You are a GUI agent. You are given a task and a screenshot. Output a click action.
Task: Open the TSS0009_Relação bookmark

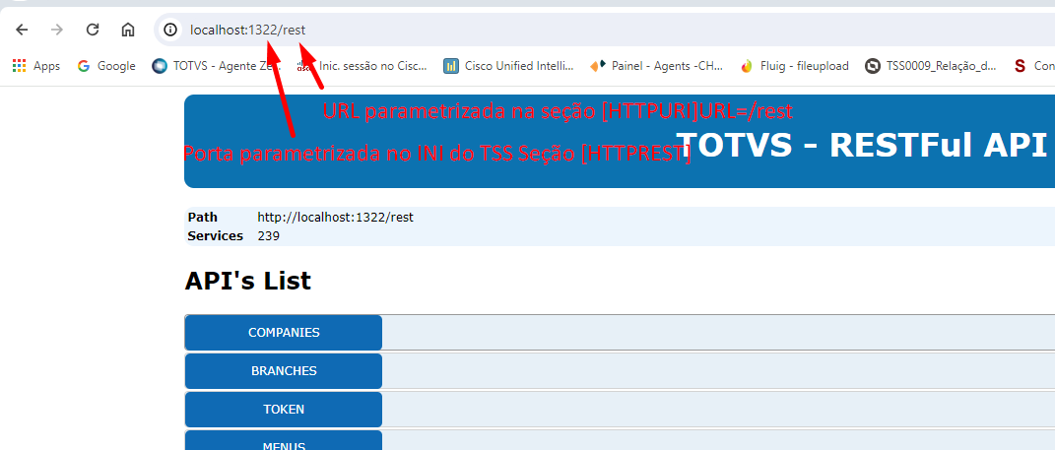(931, 66)
